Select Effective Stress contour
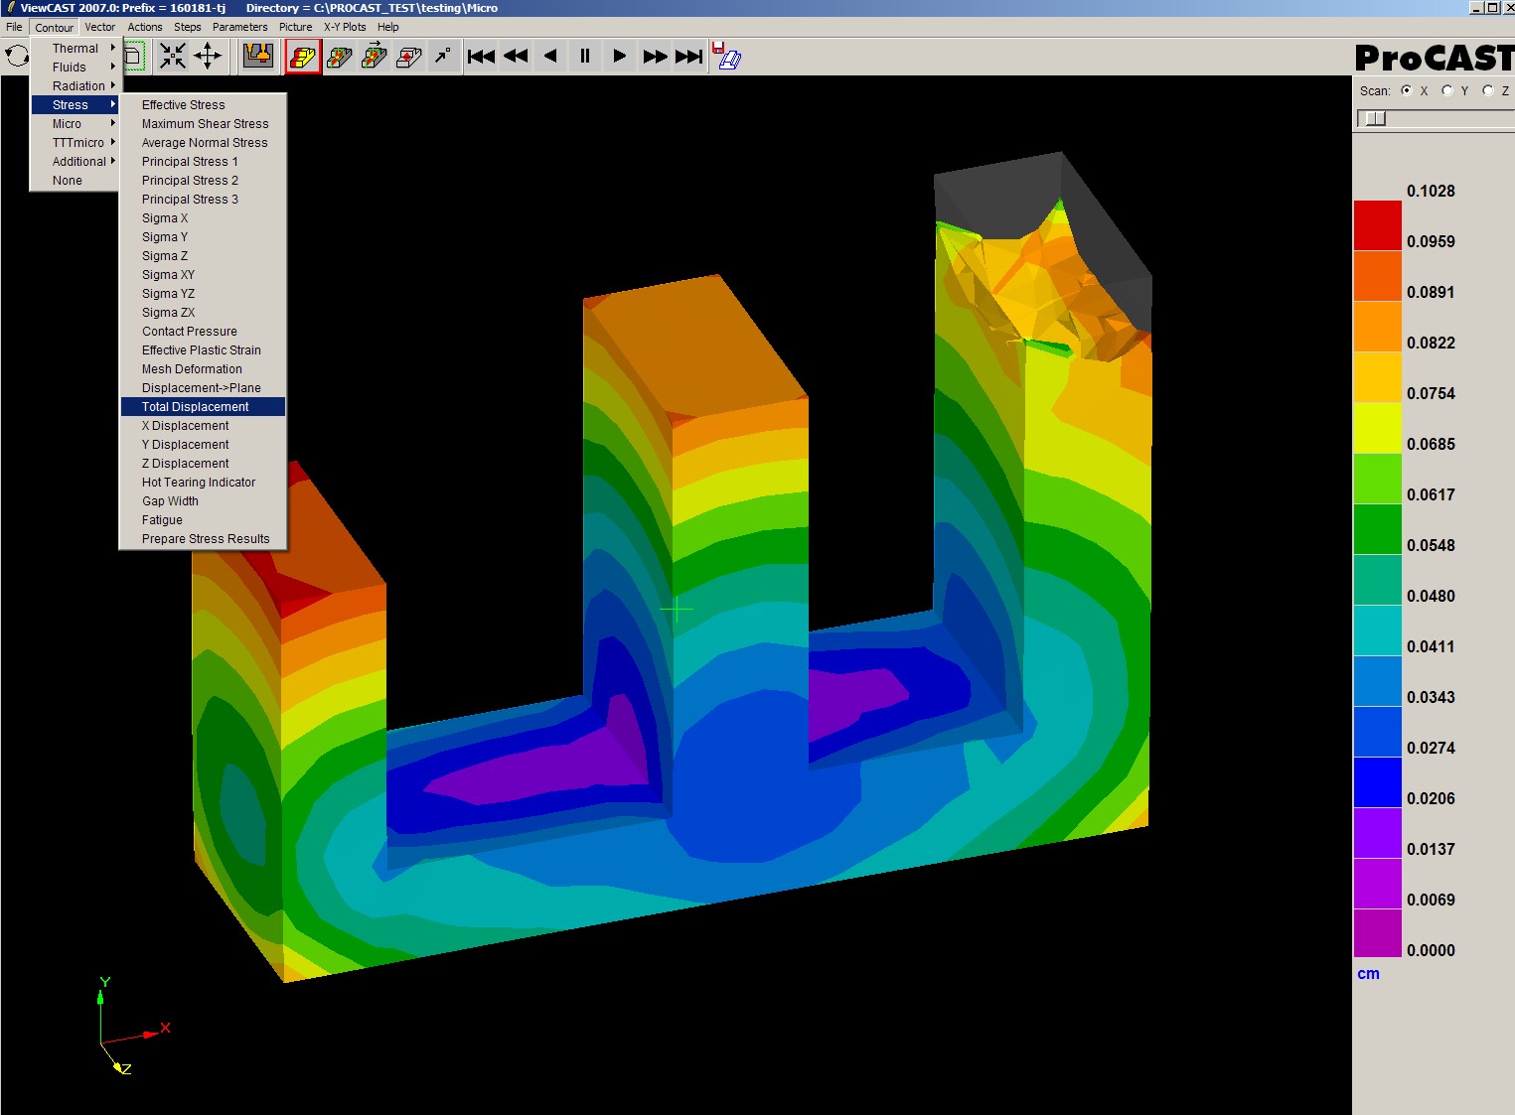 coord(203,105)
